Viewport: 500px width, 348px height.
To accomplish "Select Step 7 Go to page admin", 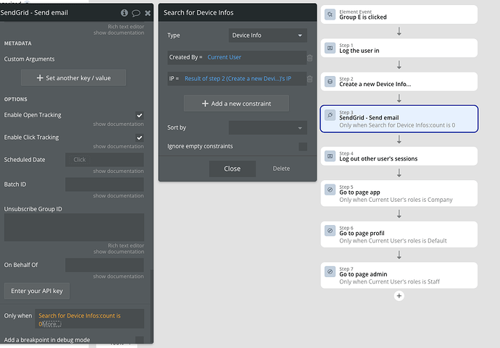I will pos(399,276).
